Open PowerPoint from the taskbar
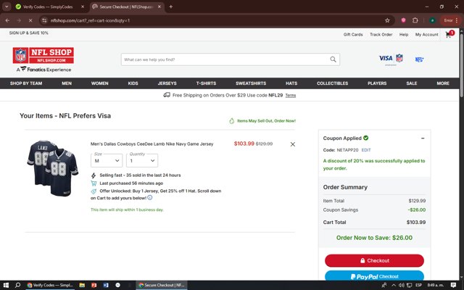 point(94,285)
